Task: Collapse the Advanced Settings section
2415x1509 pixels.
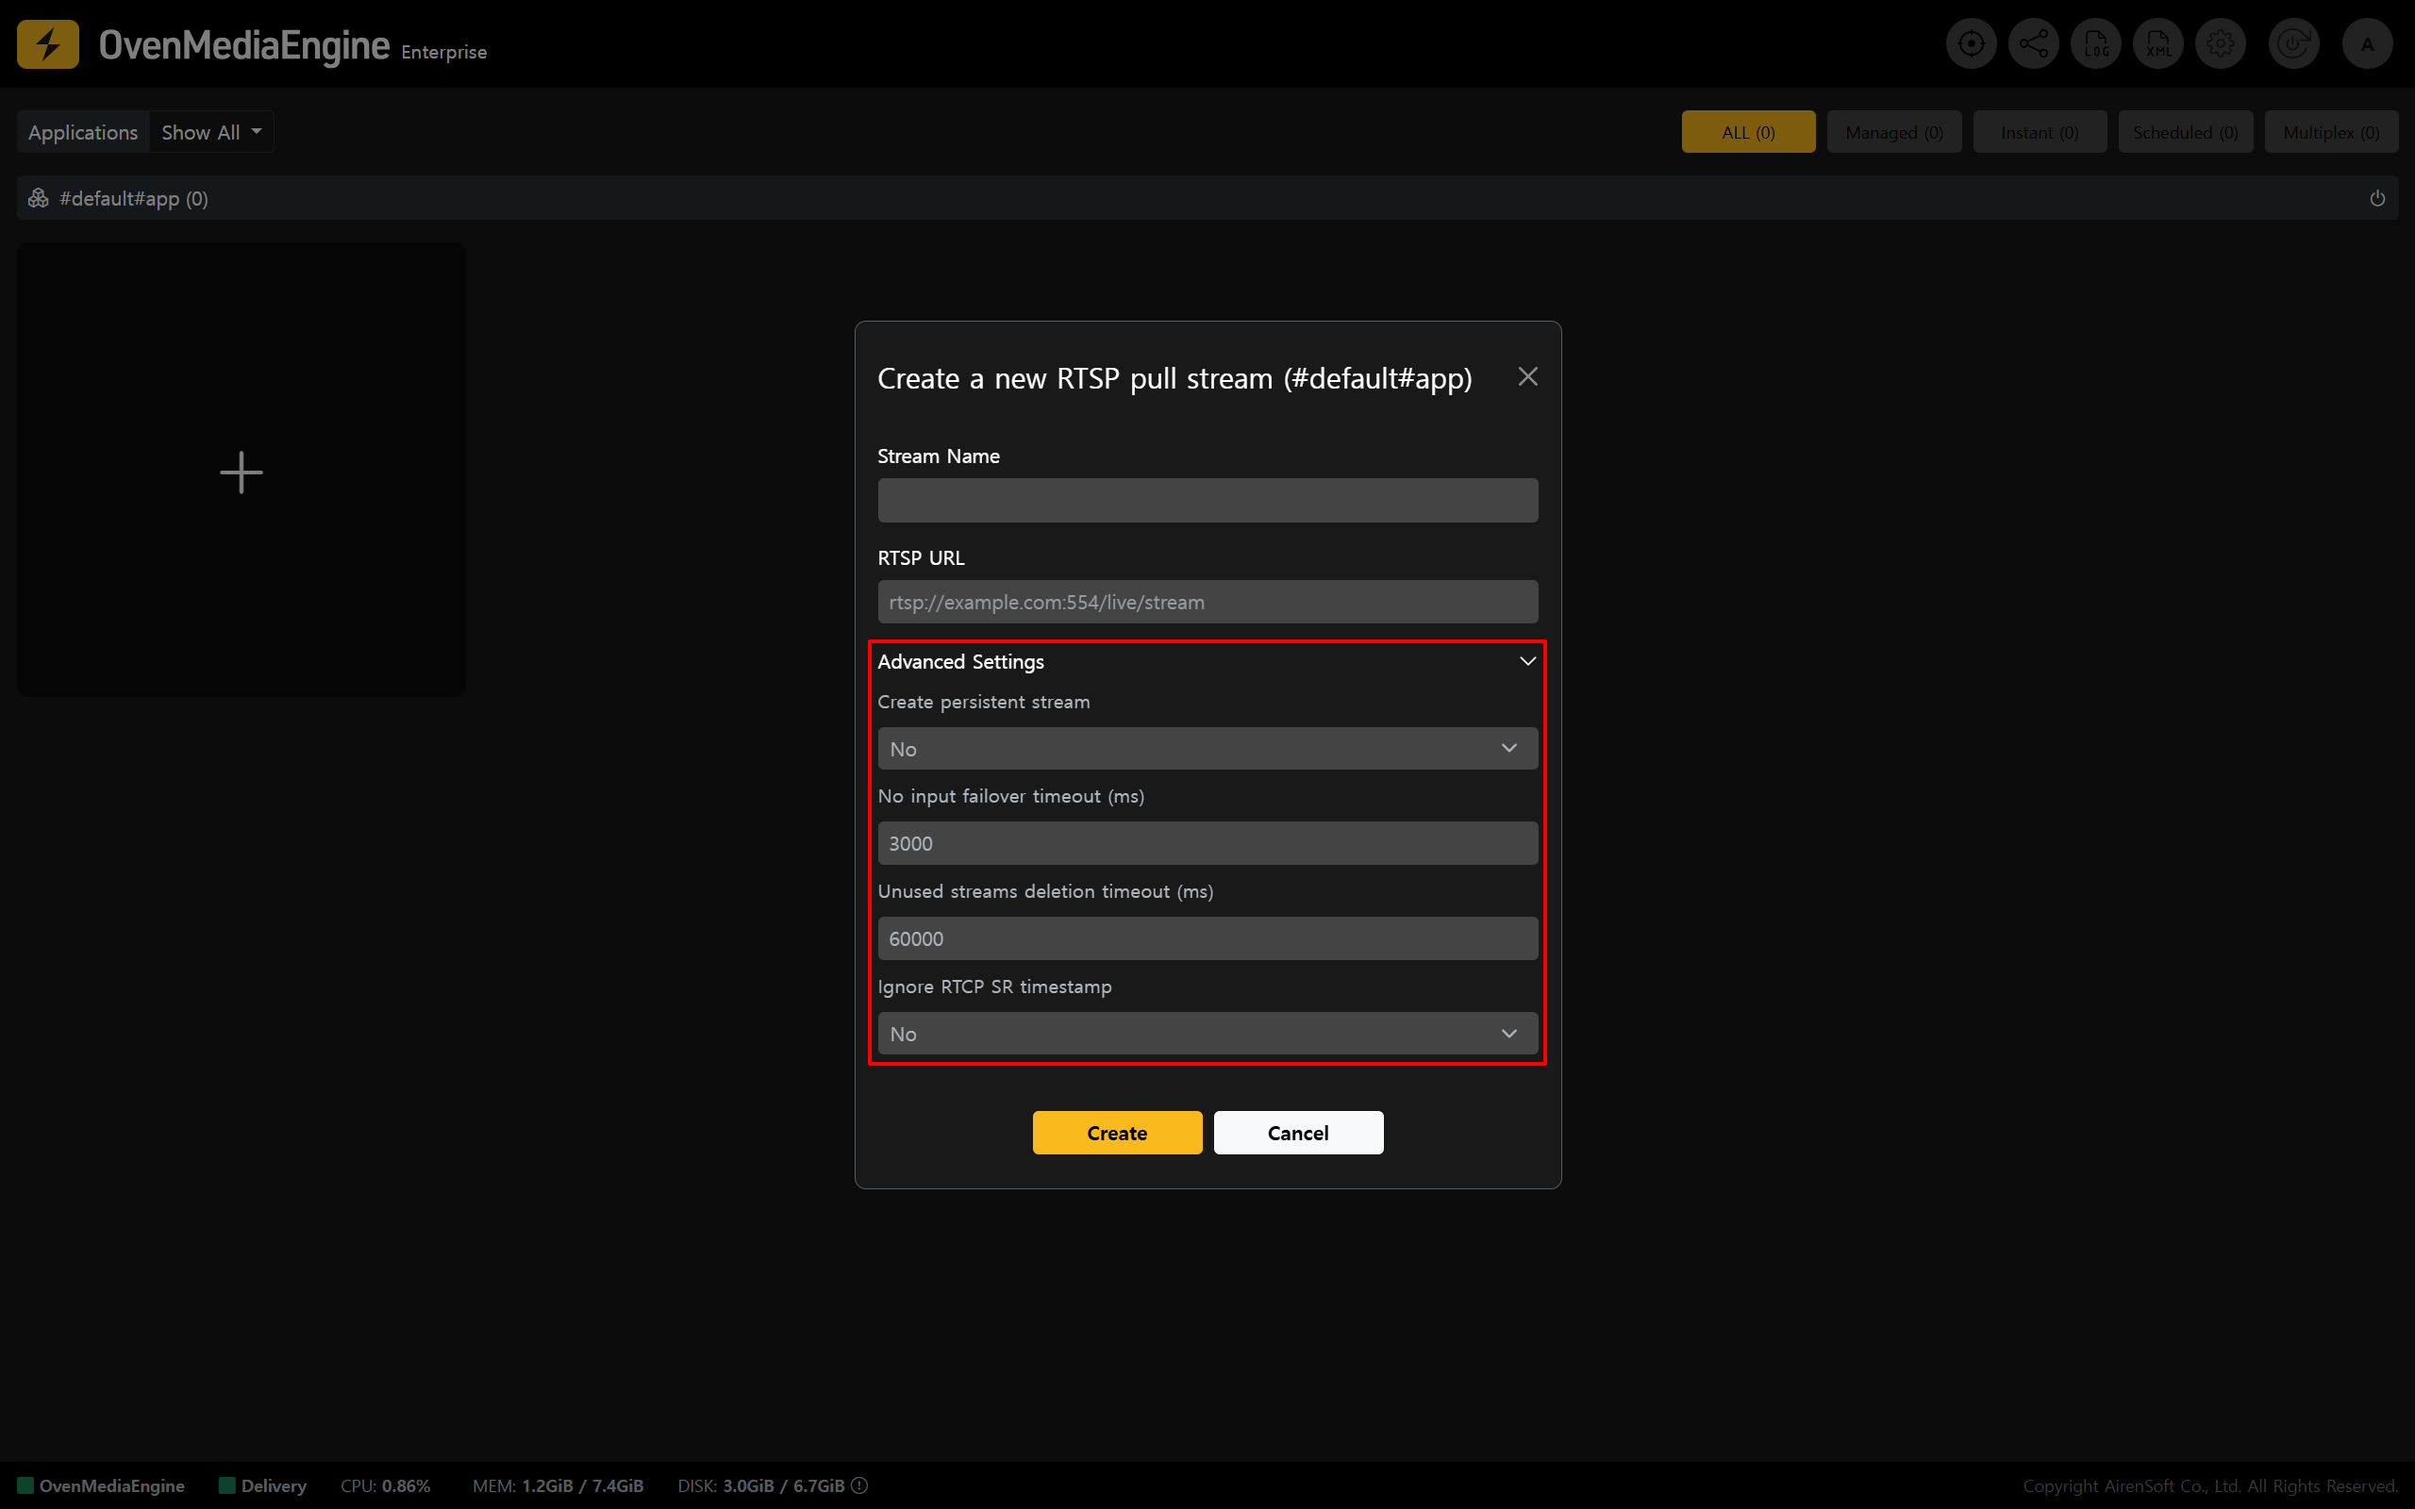Action: pyautogui.click(x=1527, y=661)
